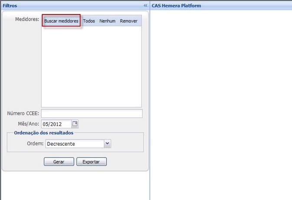Click the Buscar medidores toolbar button
Viewport: 292px width, 200px height.
pos(61,21)
